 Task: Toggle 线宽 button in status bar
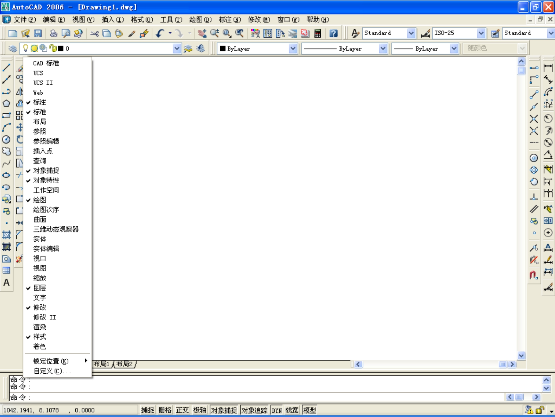292,410
